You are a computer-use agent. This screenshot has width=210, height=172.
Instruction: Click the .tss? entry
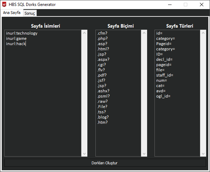point(102,112)
